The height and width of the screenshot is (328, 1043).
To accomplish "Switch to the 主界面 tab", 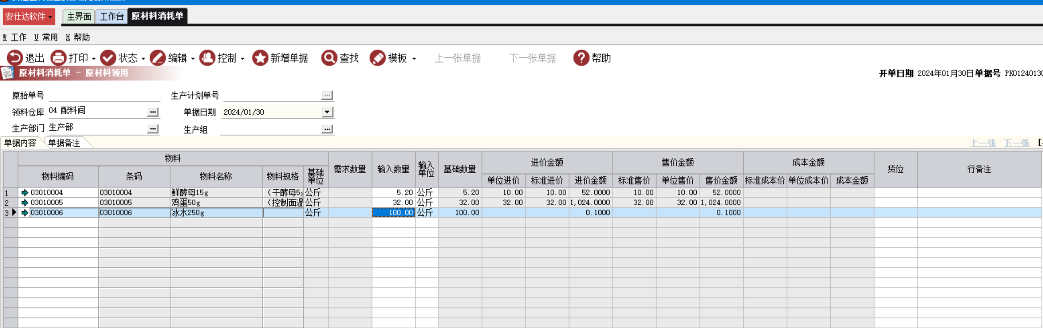I will 79,17.
